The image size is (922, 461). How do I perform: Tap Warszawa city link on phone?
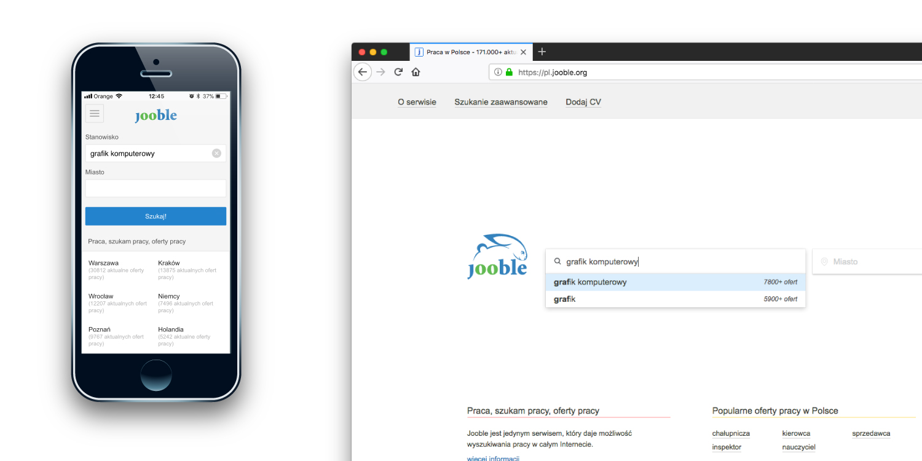103,263
